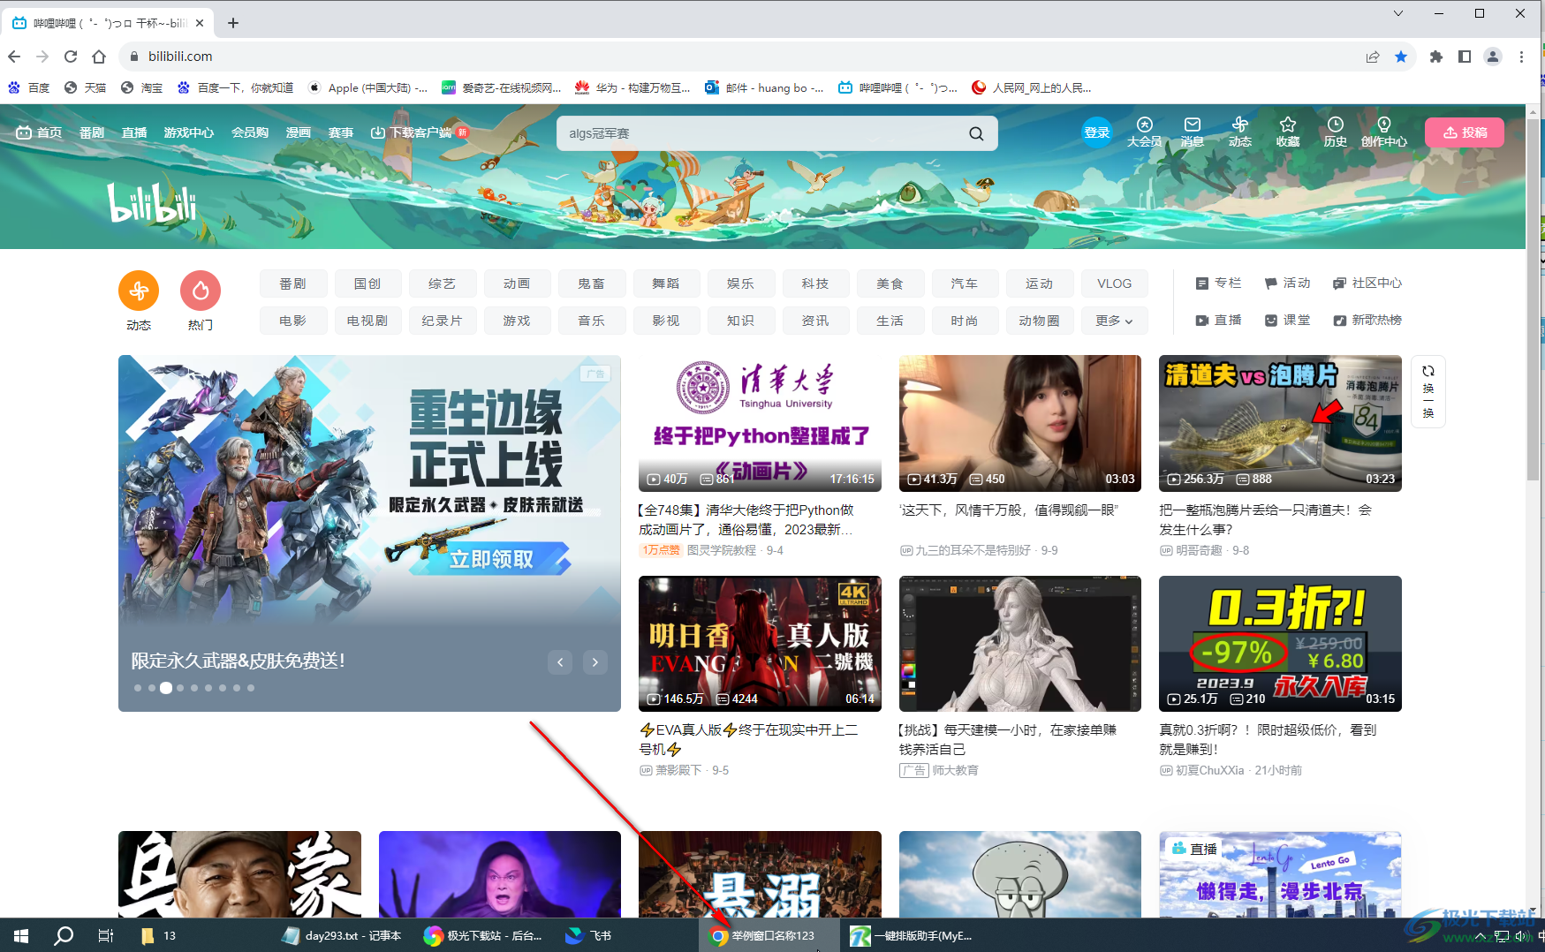Select 漫画 in top navigation
Viewport: 1545px width, 952px height.
pyautogui.click(x=299, y=132)
